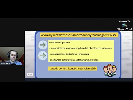This screenshot has width=133, height=100.
Task: Click the 'Tomasz Mazur' name label
Action: 5,63
